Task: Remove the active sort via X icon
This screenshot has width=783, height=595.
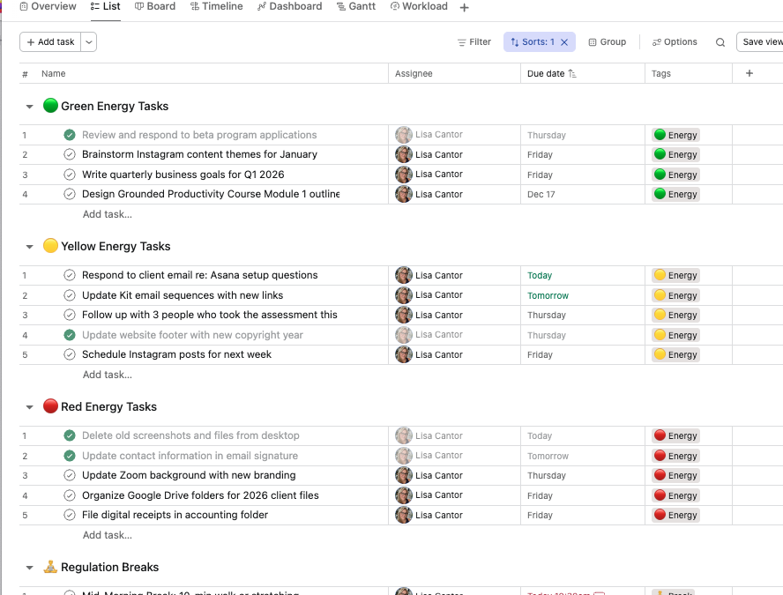Action: [564, 42]
